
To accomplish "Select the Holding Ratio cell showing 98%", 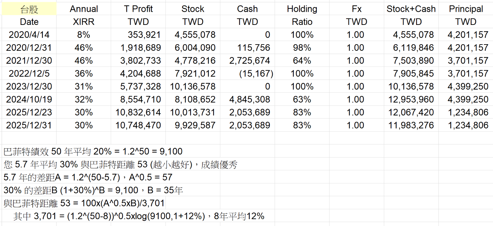I will point(302,48).
